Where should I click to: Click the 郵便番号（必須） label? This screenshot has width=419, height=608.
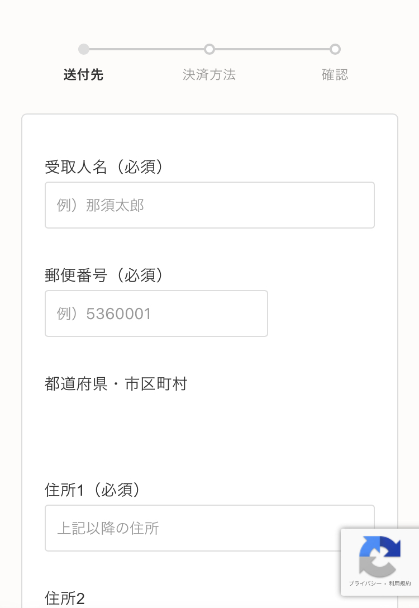pos(104,275)
